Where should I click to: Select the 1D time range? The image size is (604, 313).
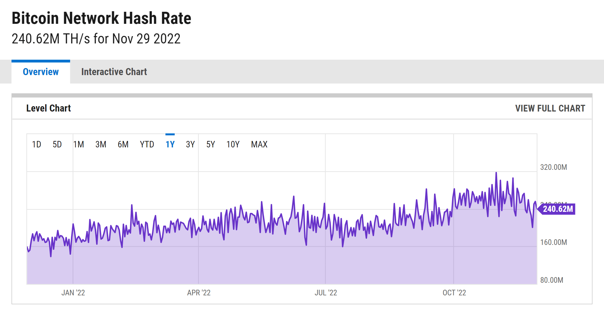[x=37, y=144]
